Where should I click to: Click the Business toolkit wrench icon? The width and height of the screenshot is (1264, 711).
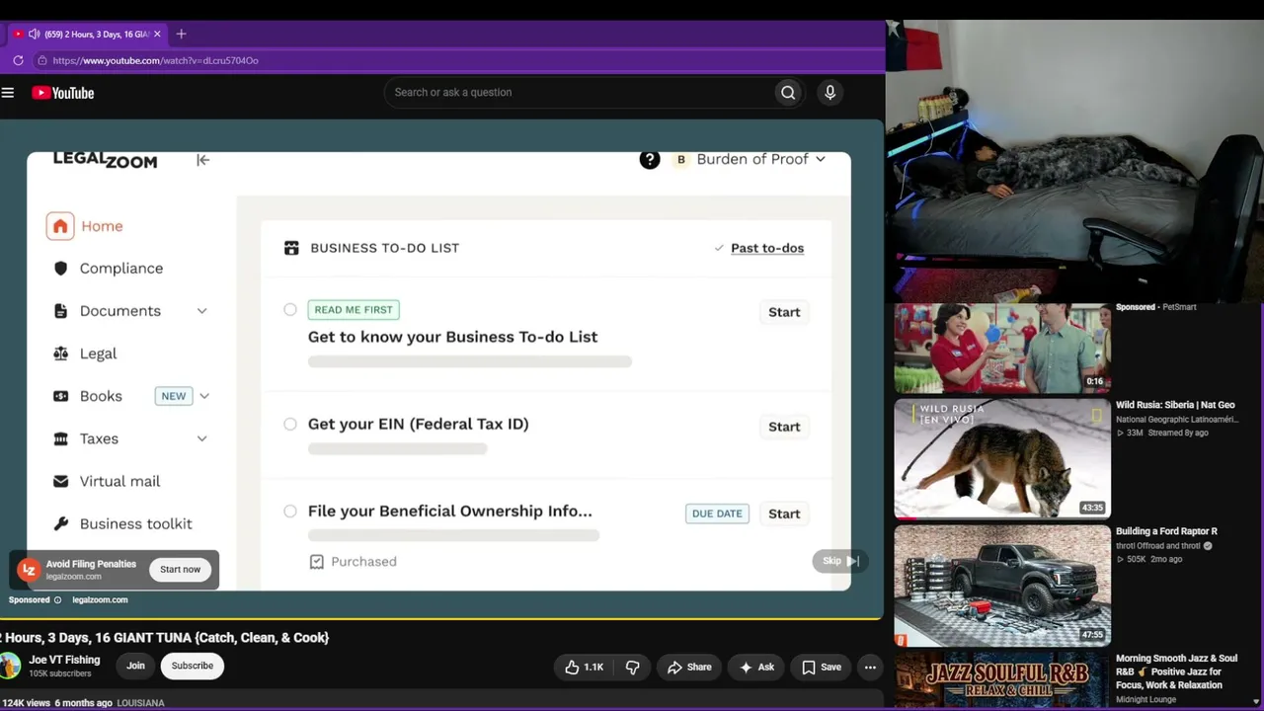(x=60, y=523)
